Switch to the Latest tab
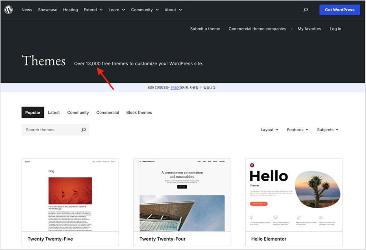 point(54,113)
